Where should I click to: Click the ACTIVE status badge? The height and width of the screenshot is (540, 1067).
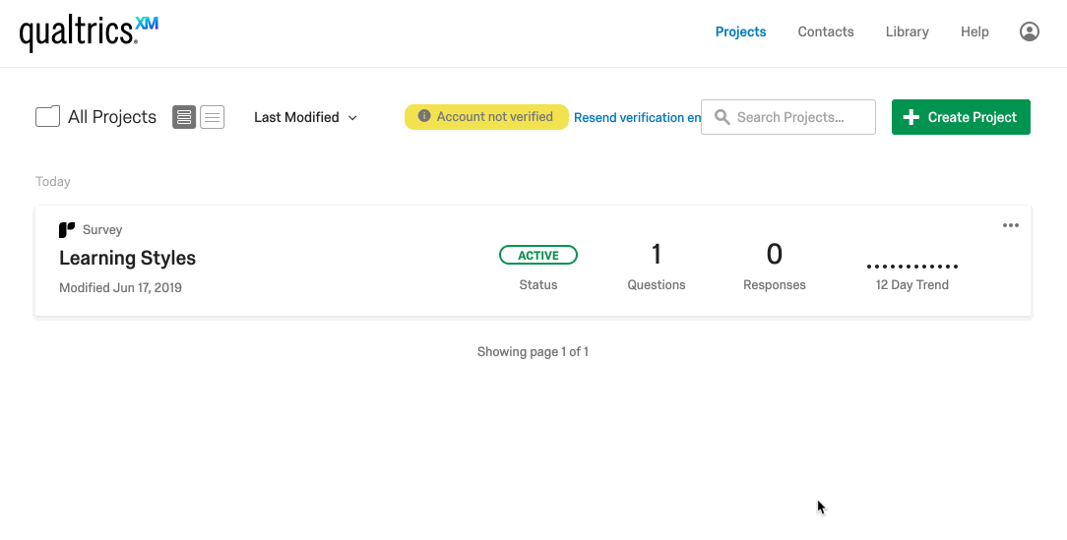[538, 255]
